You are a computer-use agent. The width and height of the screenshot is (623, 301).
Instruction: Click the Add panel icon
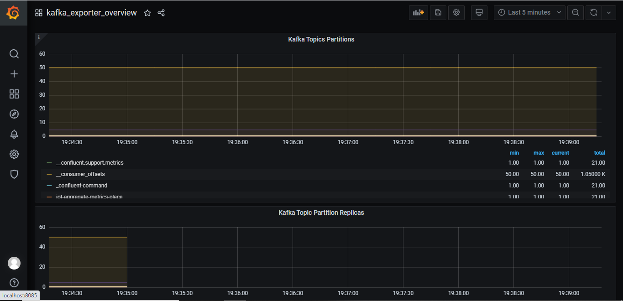tap(419, 13)
